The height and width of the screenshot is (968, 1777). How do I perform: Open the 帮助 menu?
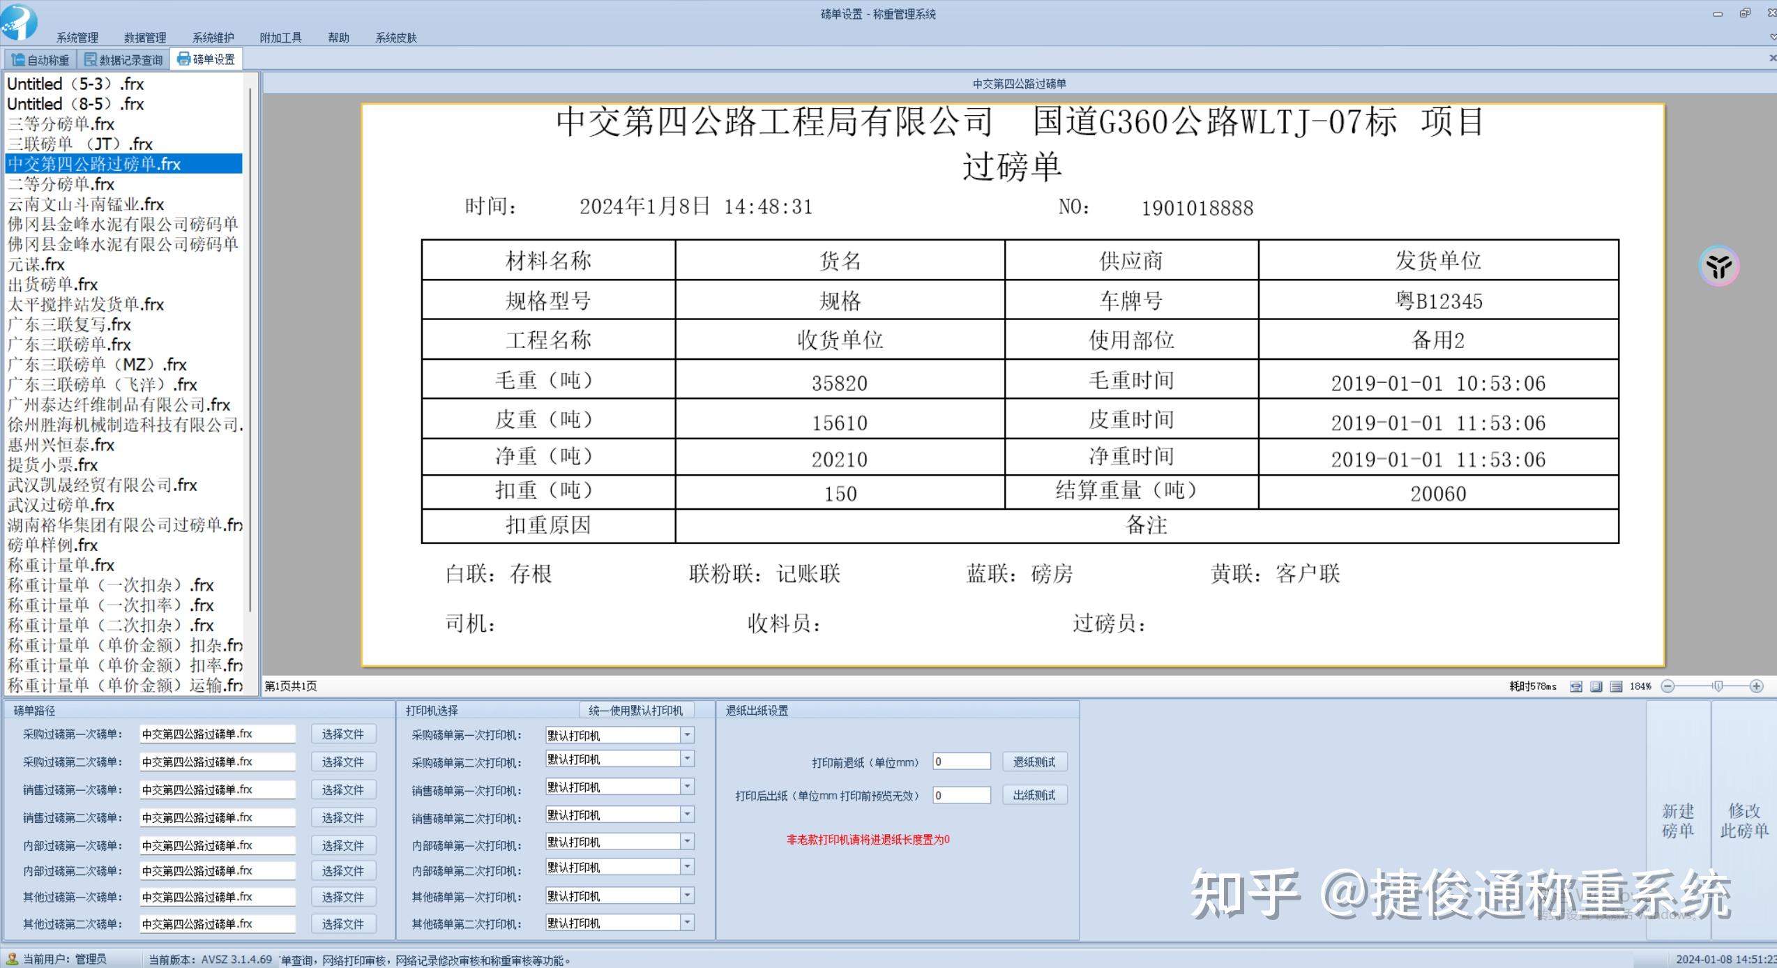pyautogui.click(x=339, y=38)
